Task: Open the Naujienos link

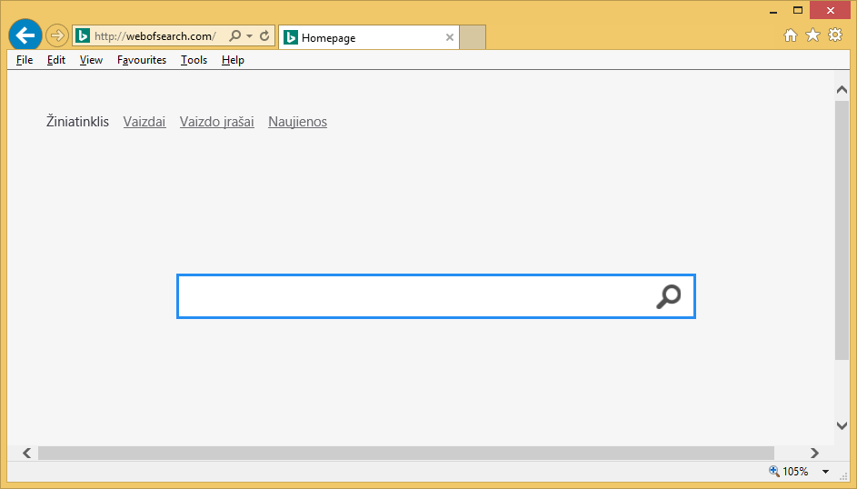Action: pyautogui.click(x=297, y=122)
